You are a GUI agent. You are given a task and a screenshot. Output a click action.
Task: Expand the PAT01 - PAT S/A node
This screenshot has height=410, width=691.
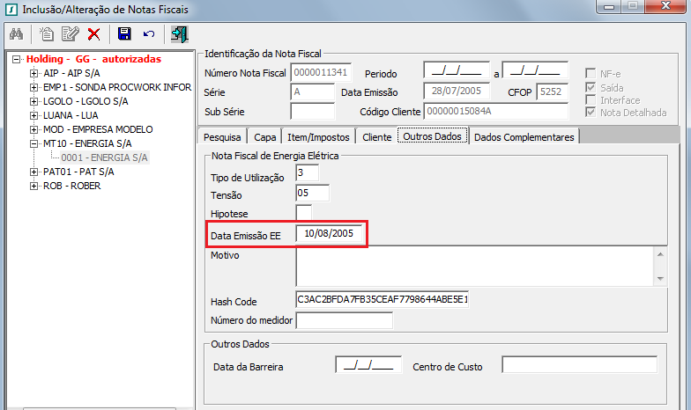(x=34, y=172)
